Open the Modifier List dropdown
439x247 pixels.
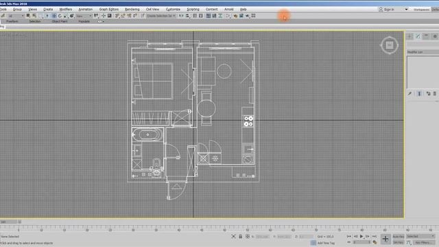tap(423, 52)
